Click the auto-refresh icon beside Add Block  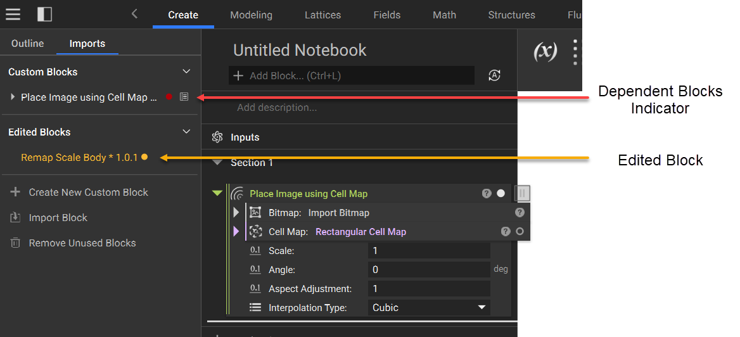tap(494, 75)
